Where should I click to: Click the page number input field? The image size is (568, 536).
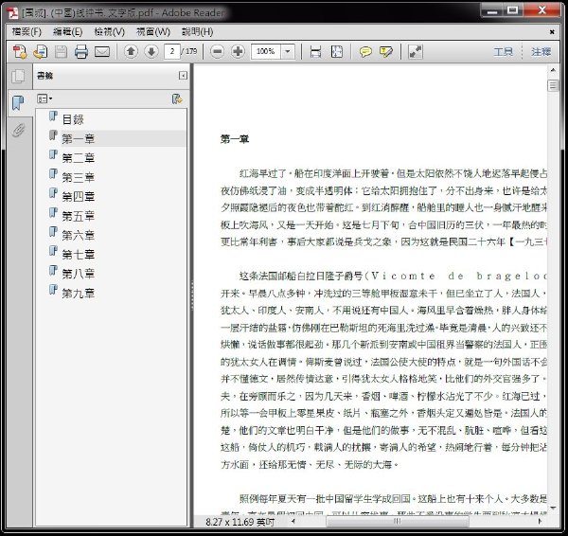[x=172, y=51]
